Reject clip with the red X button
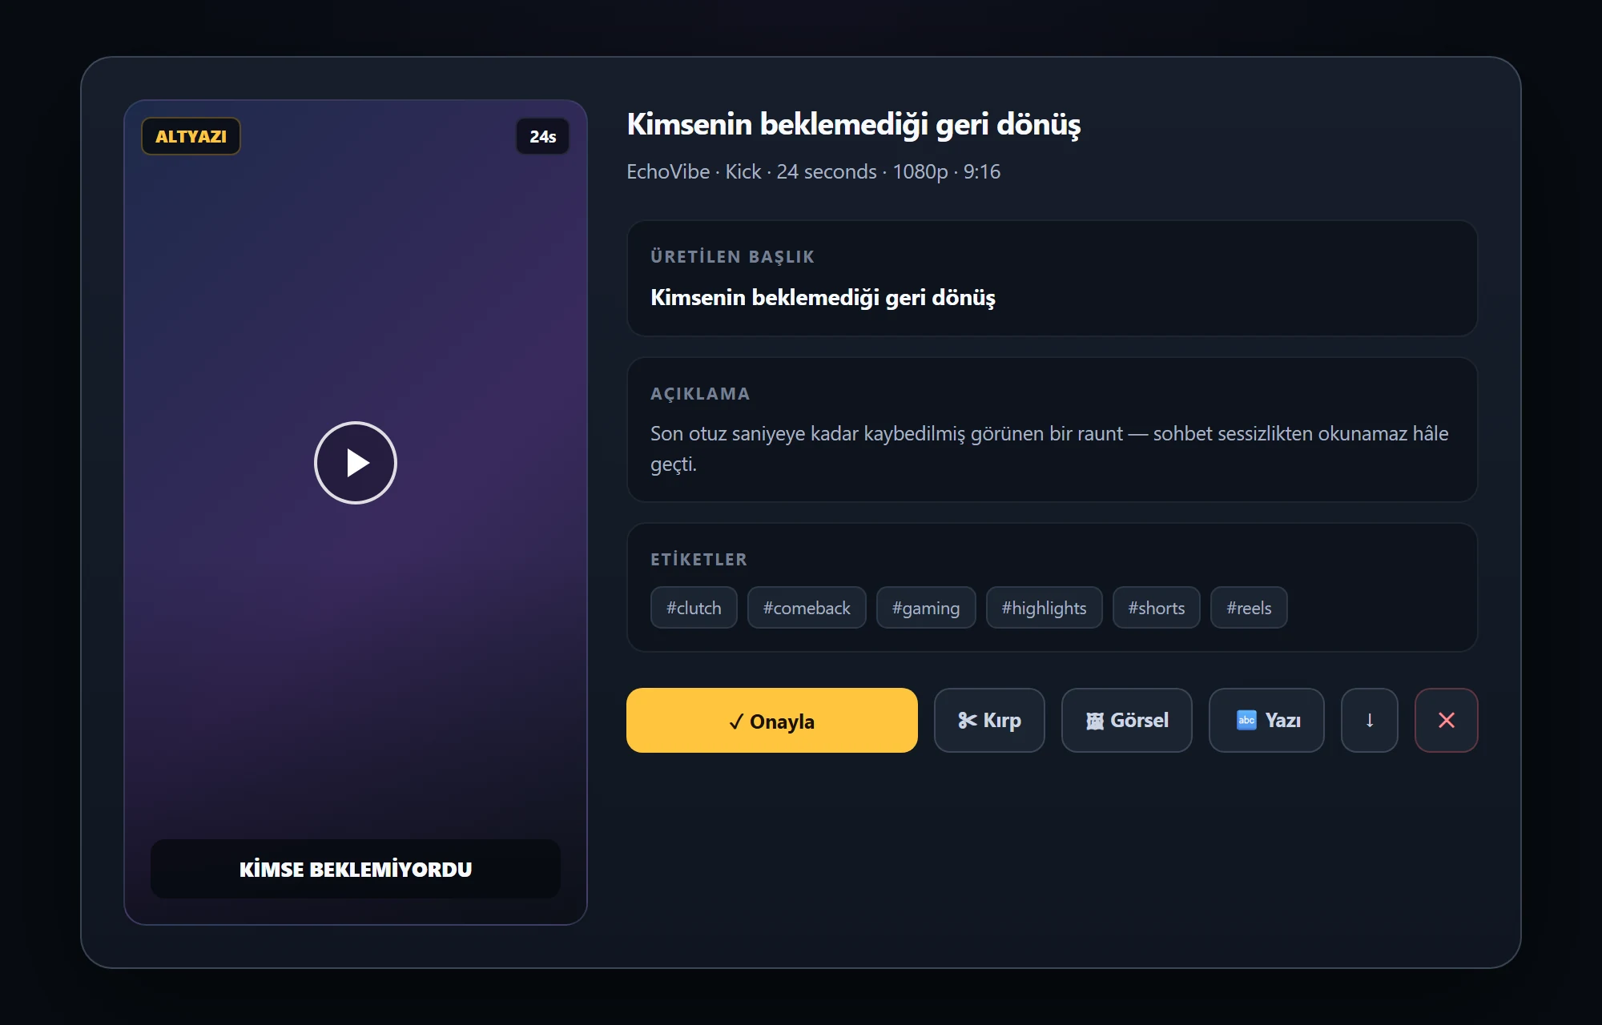This screenshot has height=1025, width=1602. (x=1447, y=720)
